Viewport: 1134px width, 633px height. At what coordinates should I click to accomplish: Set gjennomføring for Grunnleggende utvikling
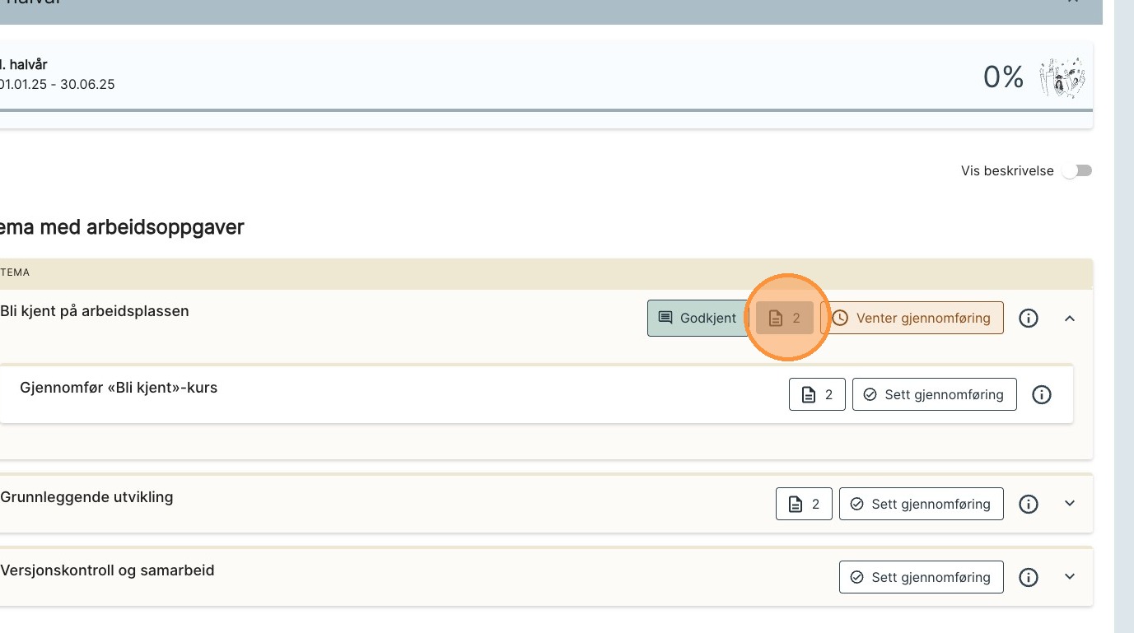coord(921,504)
